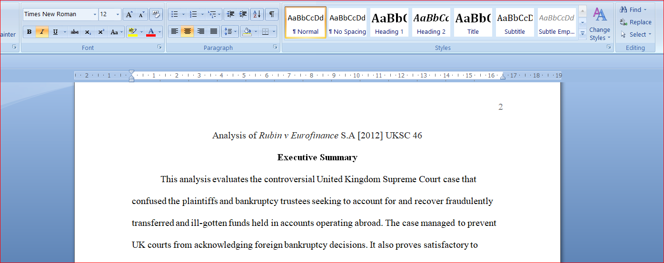Open the shading color dropdown arrow
This screenshot has height=263, width=664.
click(256, 31)
